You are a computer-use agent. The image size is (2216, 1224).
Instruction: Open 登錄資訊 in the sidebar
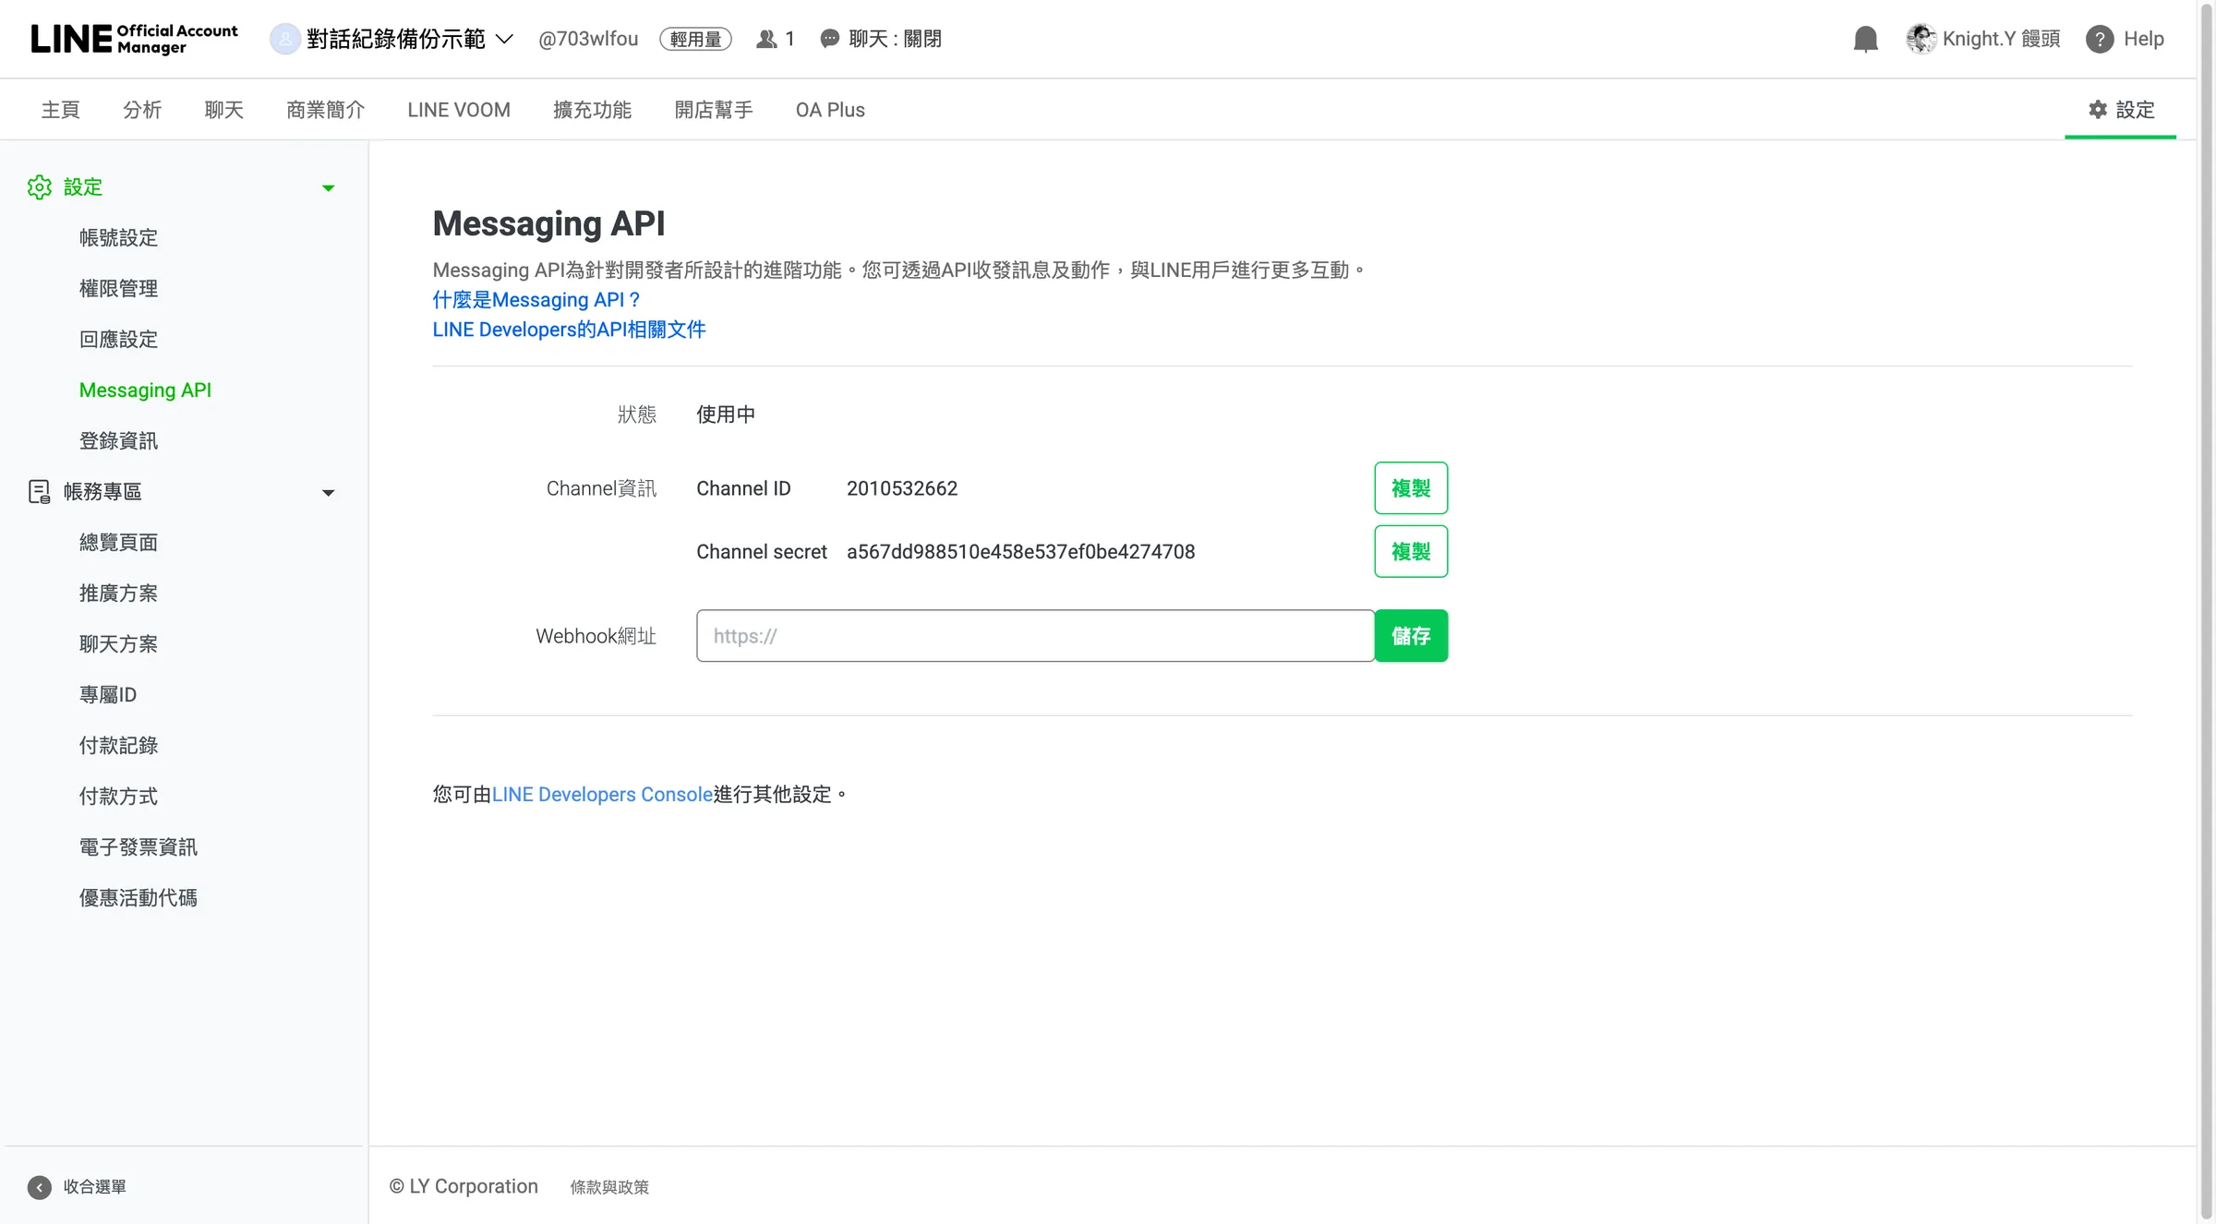tap(118, 441)
